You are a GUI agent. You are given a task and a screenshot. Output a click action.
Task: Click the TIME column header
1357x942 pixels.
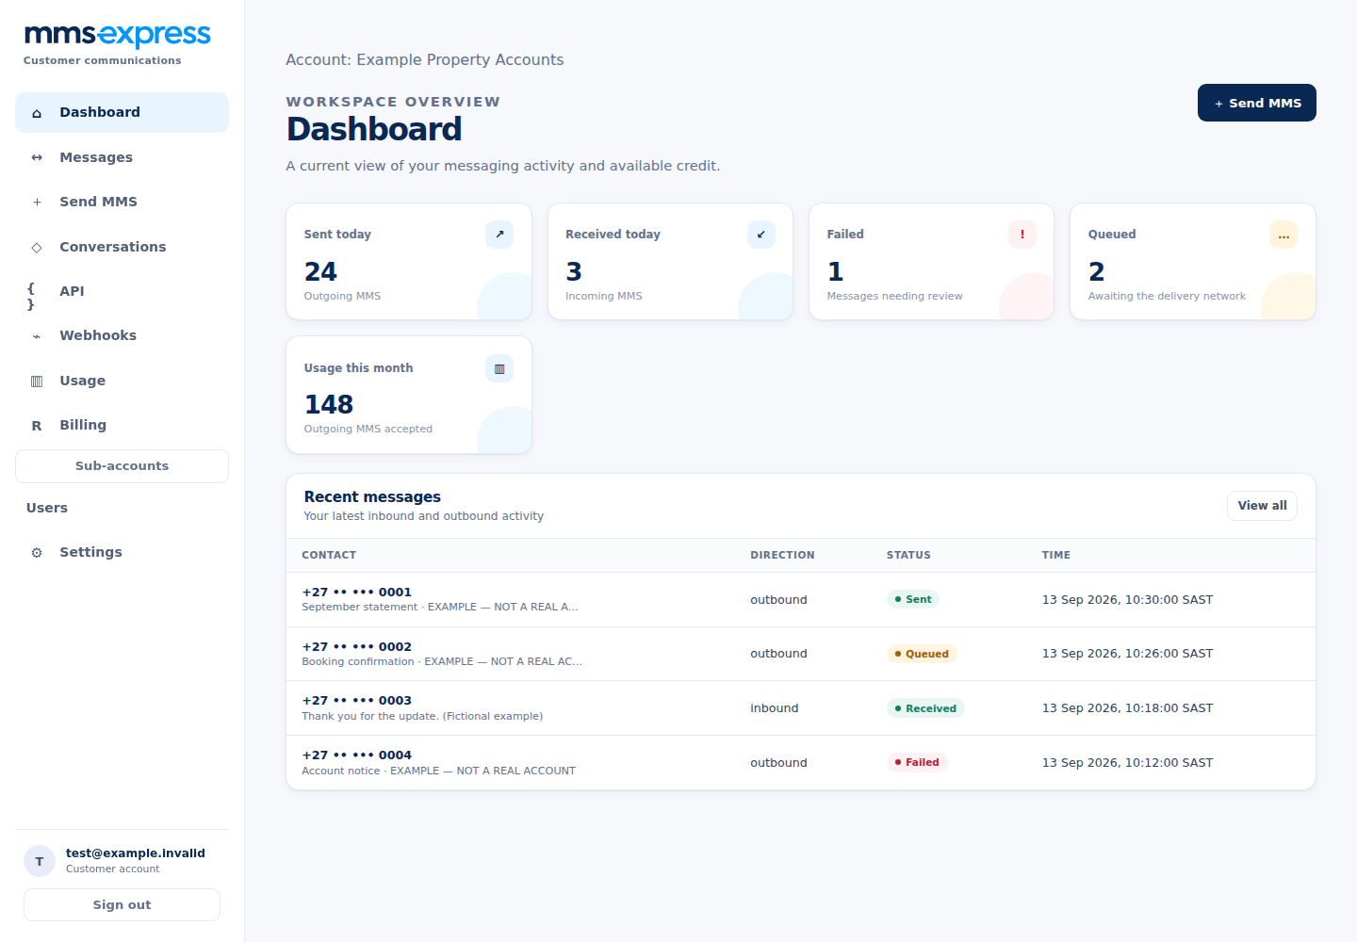click(1056, 555)
